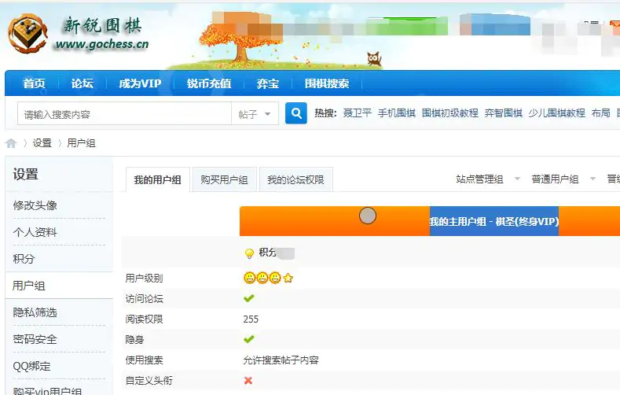Viewport: 620px width, 395px height.
Task: Click the 我的主用户组 - 棋圣(终身VIP) header
Action: (x=493, y=221)
